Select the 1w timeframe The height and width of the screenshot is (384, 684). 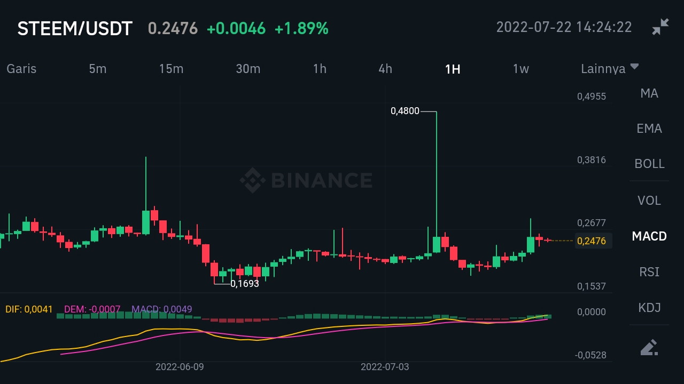tap(521, 68)
